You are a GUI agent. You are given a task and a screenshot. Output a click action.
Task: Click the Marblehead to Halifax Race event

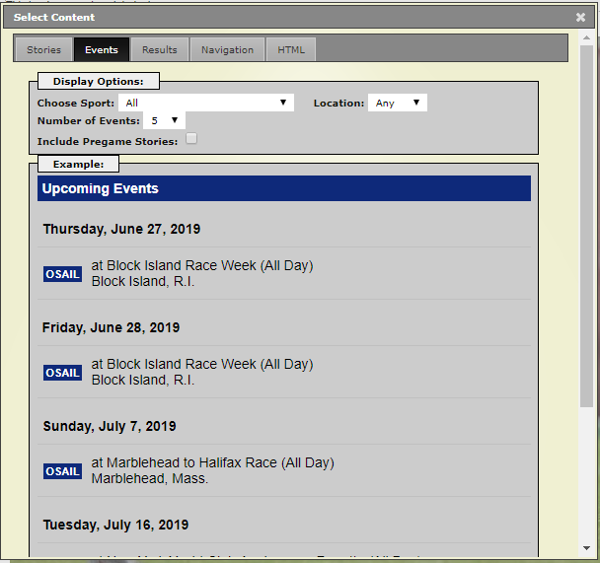213,462
